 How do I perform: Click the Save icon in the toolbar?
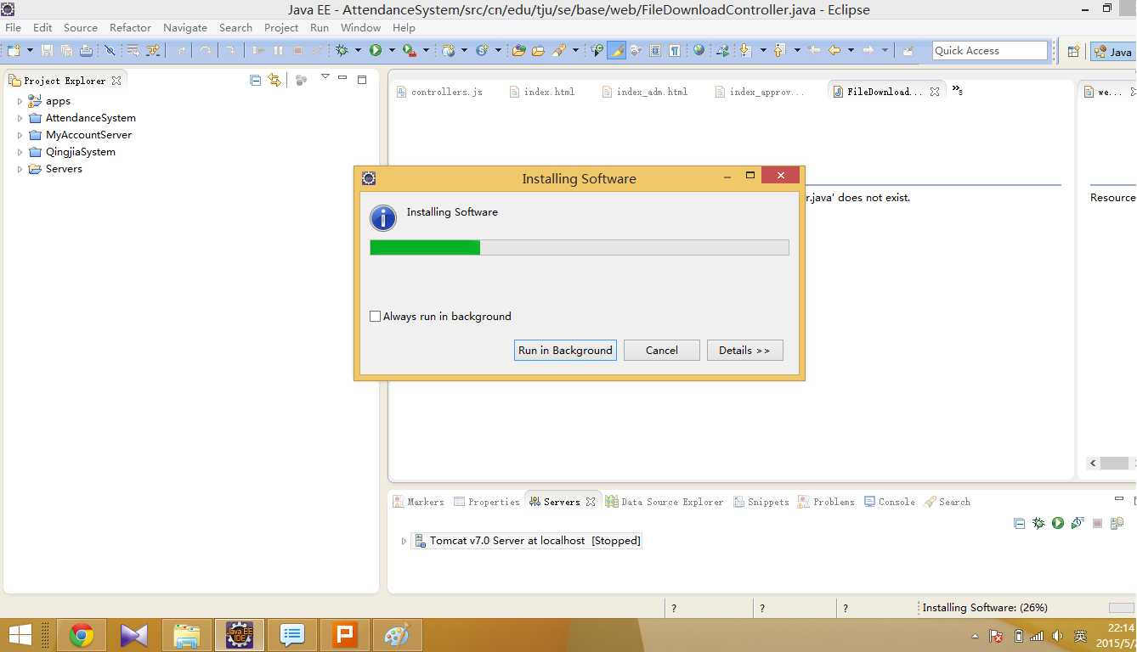click(47, 50)
